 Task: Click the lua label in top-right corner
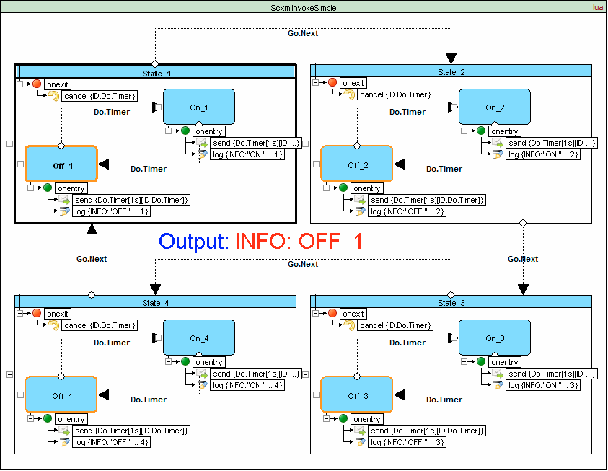click(x=597, y=7)
